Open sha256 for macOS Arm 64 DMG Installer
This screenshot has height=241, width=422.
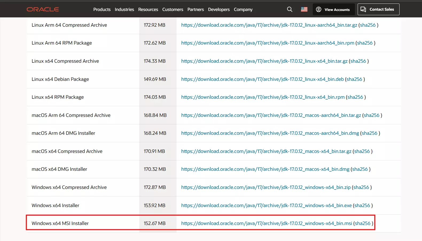point(370,133)
